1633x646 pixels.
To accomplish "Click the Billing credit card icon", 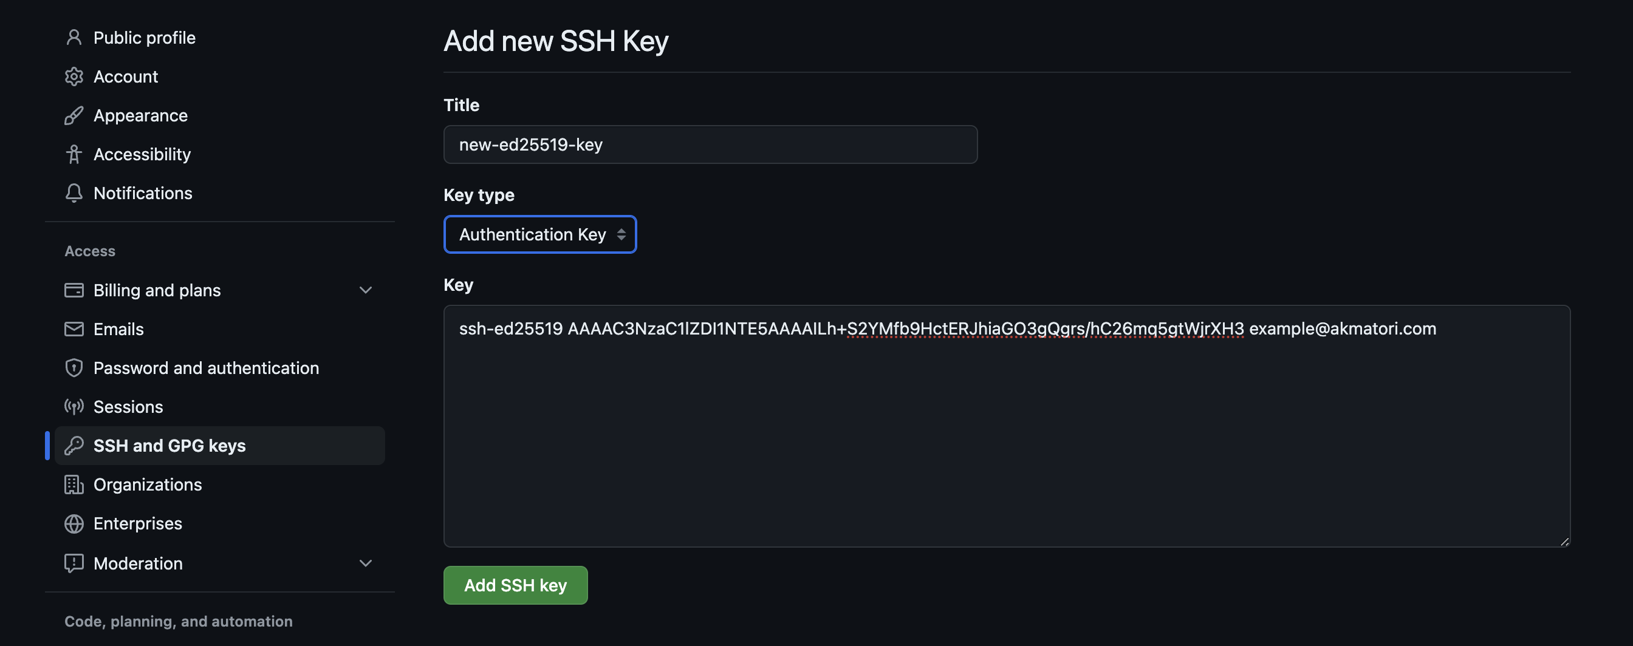I will 74,290.
